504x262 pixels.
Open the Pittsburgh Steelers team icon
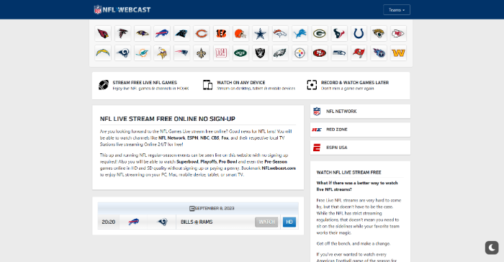300,53
